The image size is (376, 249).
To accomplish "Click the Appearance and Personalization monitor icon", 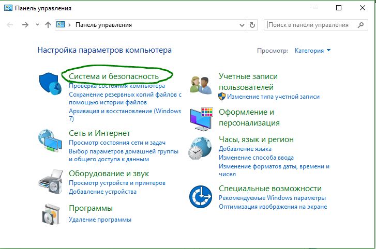I will click(x=201, y=119).
